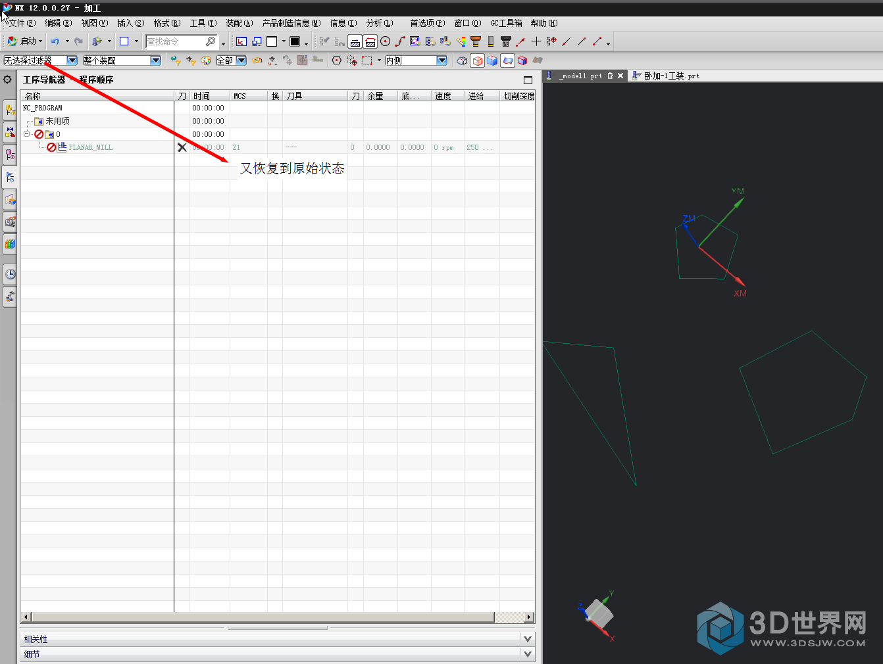The width and height of the screenshot is (883, 664).
Task: Switch to the _model1.prt tab
Action: click(x=580, y=76)
